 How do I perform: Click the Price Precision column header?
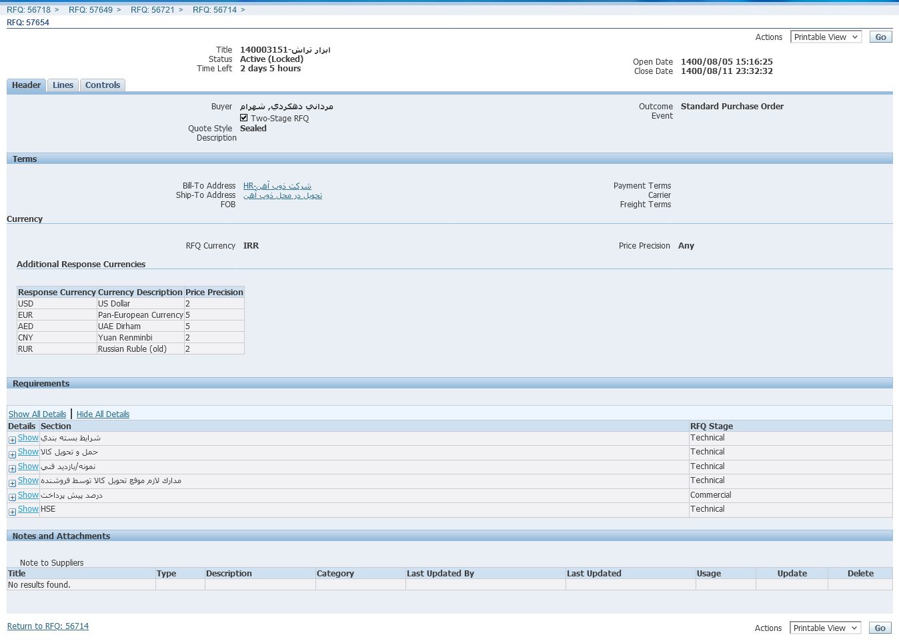click(x=214, y=293)
